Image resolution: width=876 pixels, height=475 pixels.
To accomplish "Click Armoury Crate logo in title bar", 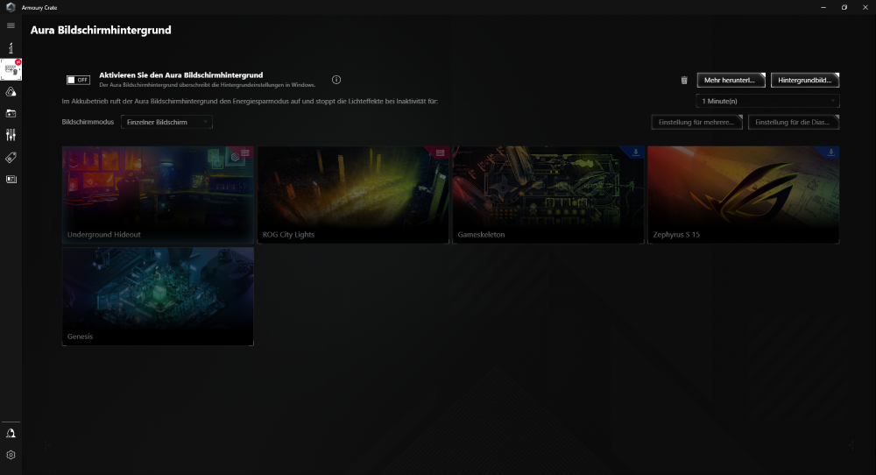I will click(10, 7).
